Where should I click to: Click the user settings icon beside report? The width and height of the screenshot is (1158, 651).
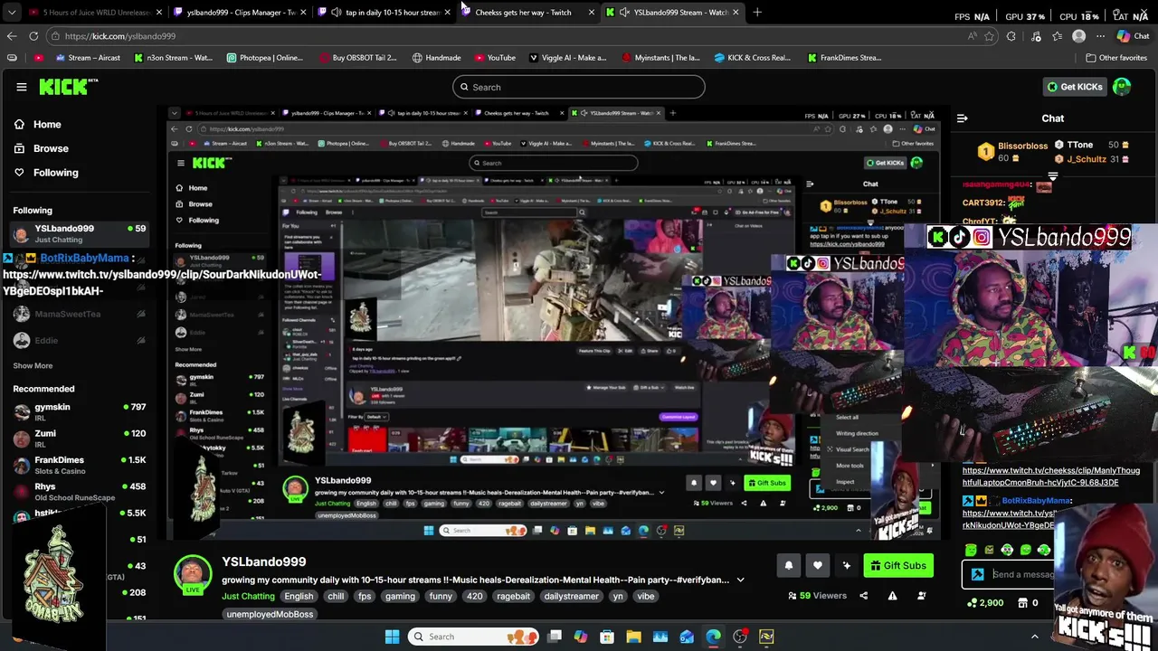(921, 596)
